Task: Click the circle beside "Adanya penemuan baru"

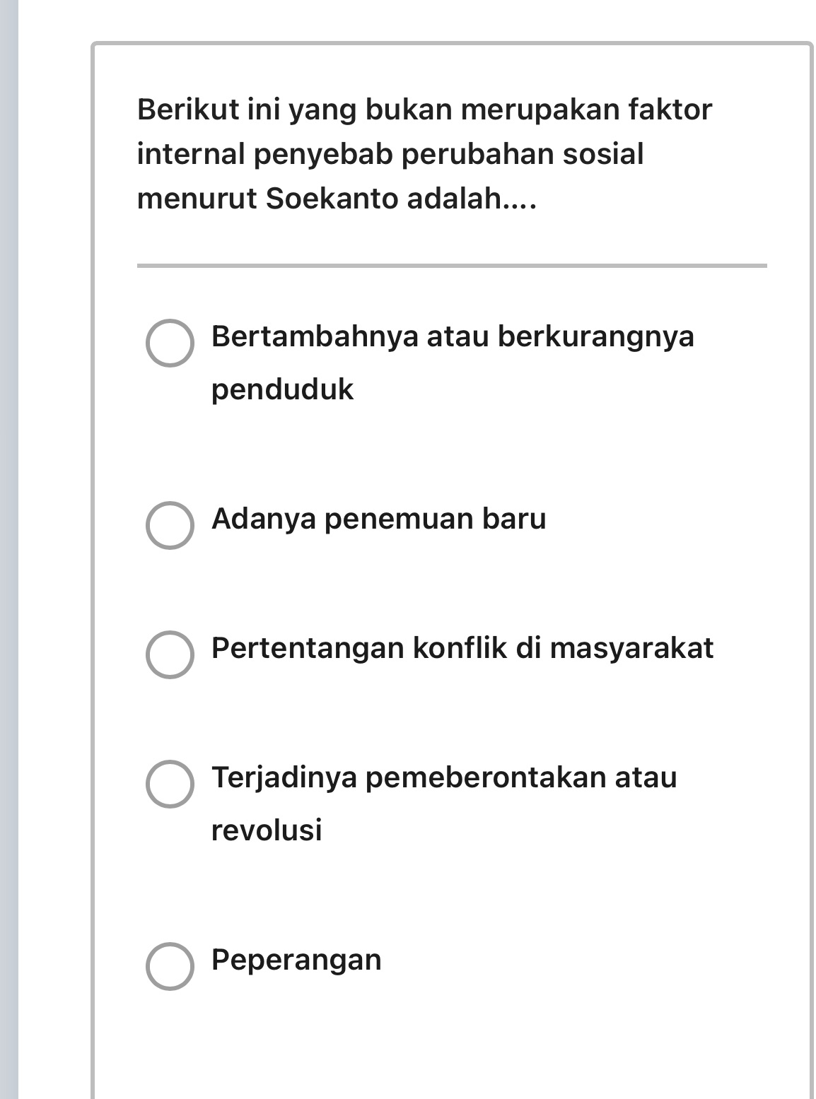Action: pyautogui.click(x=170, y=525)
